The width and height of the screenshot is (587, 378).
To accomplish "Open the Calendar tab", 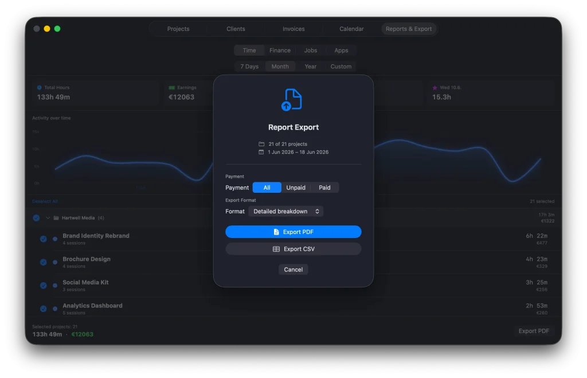I will 351,29.
